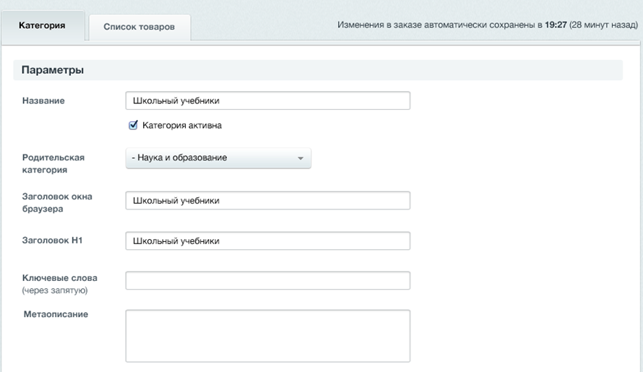Click the Родительская категория label

tap(53, 163)
